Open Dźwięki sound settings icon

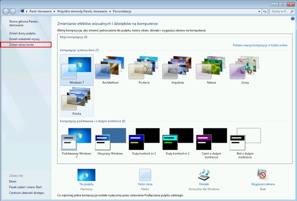pos(204,175)
